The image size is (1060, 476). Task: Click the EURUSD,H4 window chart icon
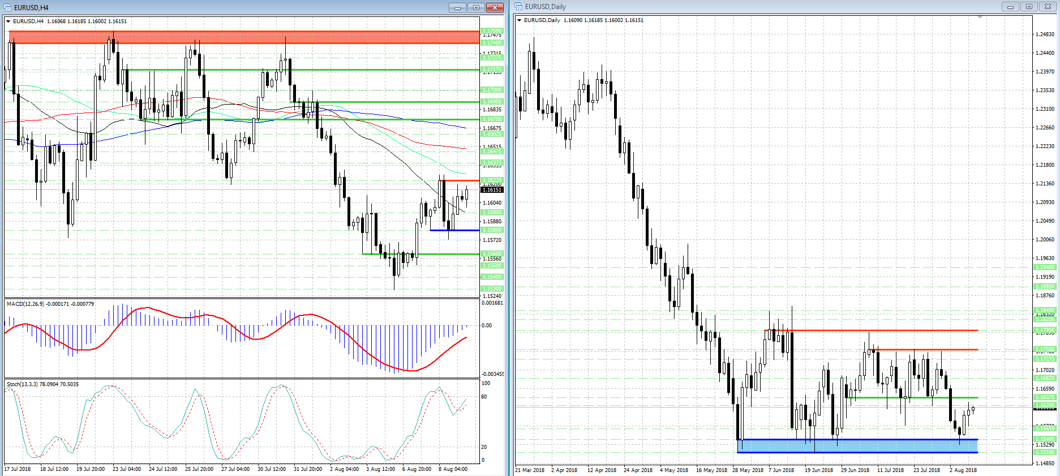(8, 7)
